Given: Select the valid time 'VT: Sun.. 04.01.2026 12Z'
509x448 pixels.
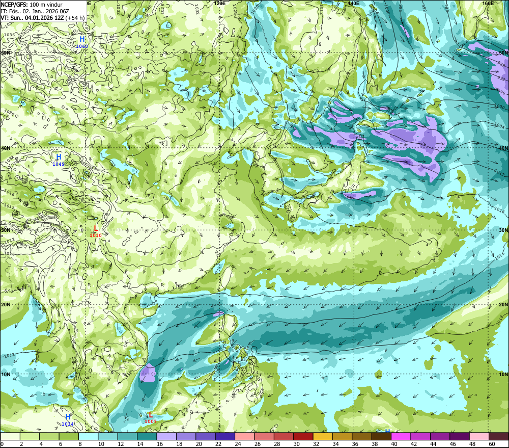Looking at the screenshot, I should point(32,17).
